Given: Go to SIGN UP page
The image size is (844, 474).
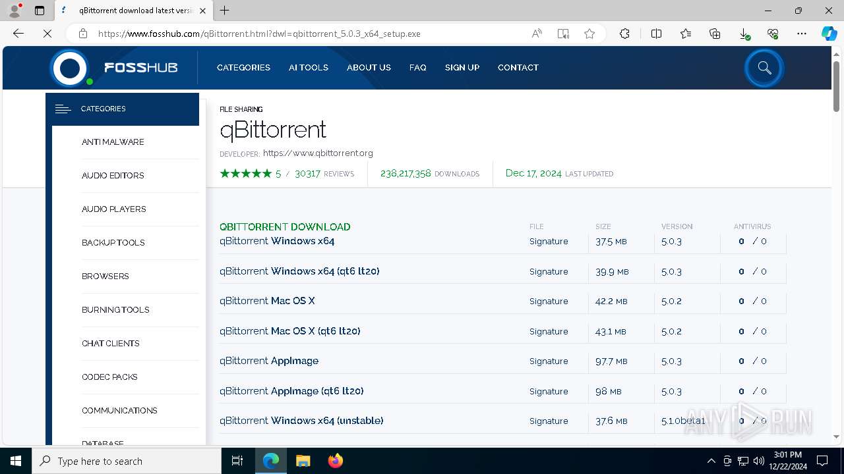Looking at the screenshot, I should [462, 68].
